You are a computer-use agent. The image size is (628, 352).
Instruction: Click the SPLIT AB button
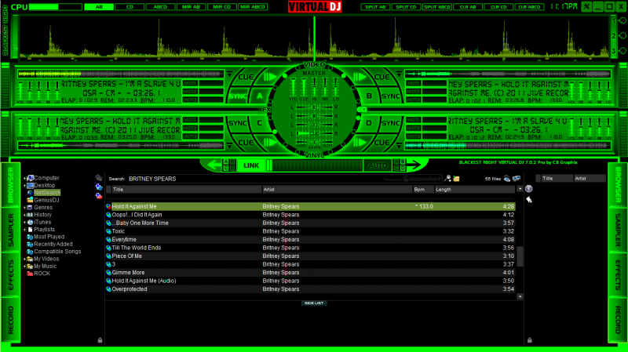tap(375, 7)
